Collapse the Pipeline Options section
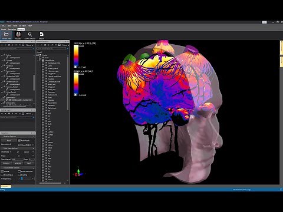The width and height of the screenshot is (283, 212). coord(34,137)
